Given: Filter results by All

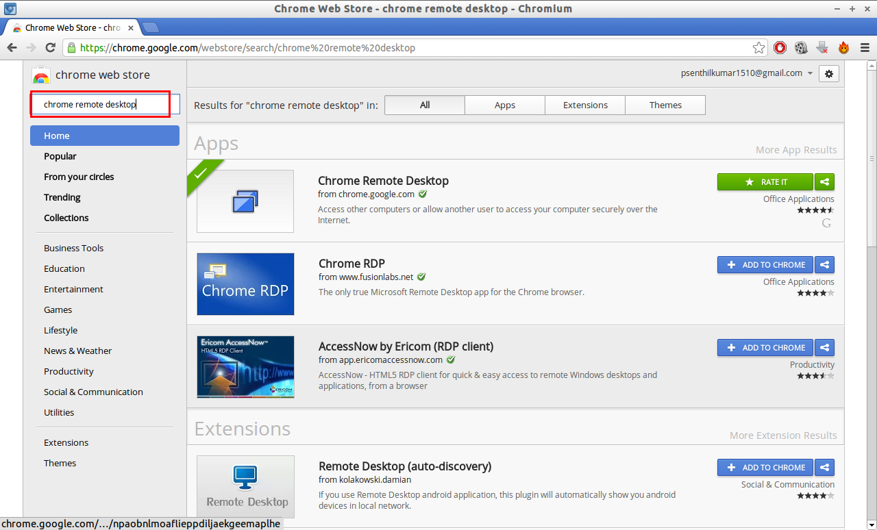Looking at the screenshot, I should click(425, 105).
